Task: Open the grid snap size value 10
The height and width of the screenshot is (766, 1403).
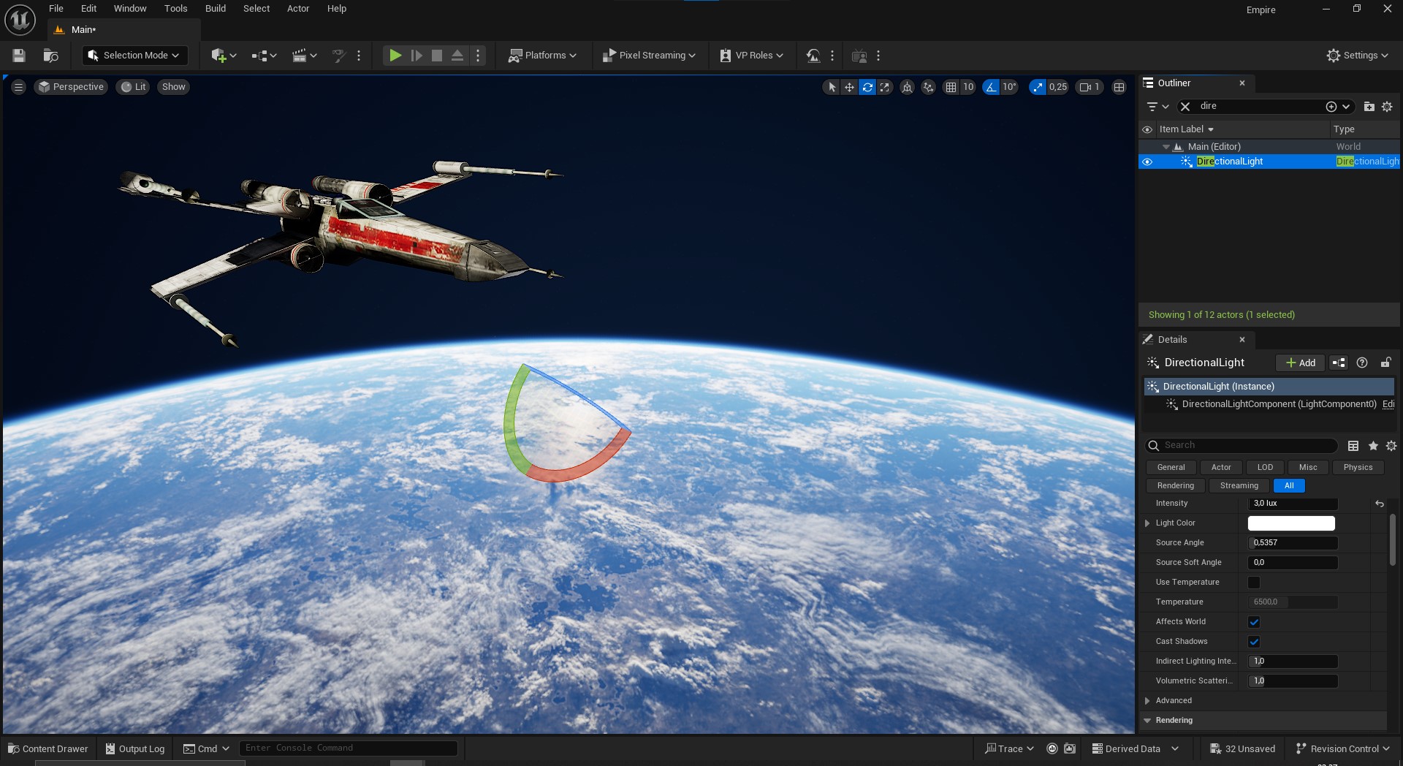Action: (968, 87)
